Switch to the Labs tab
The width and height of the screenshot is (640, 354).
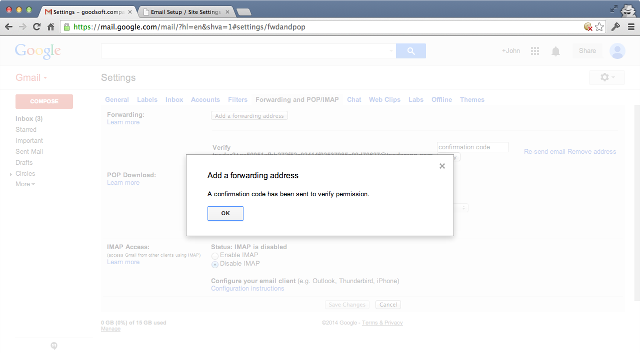click(x=416, y=99)
